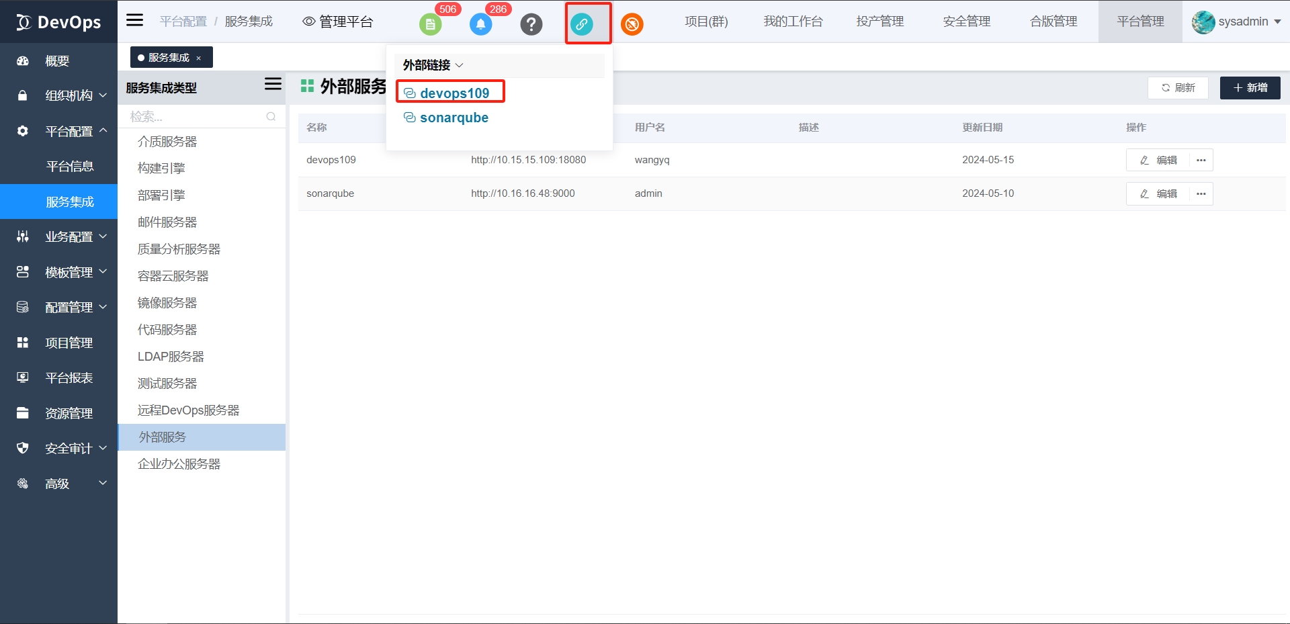The width and height of the screenshot is (1290, 624).
Task: Open the sonarqube external link
Action: pyautogui.click(x=454, y=118)
